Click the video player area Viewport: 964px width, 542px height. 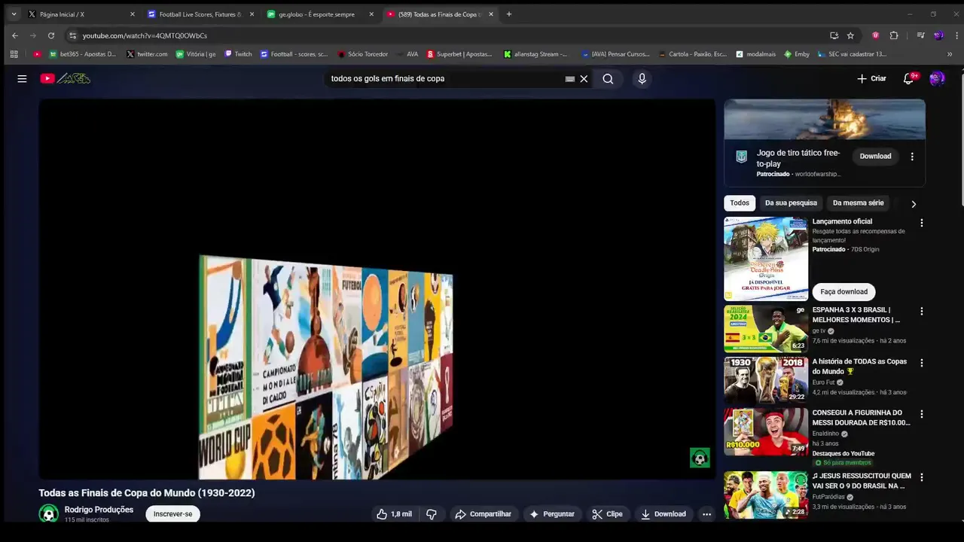[x=377, y=289]
